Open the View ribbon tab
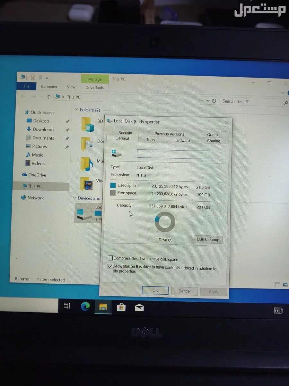This screenshot has width=289, height=386. 71,87
